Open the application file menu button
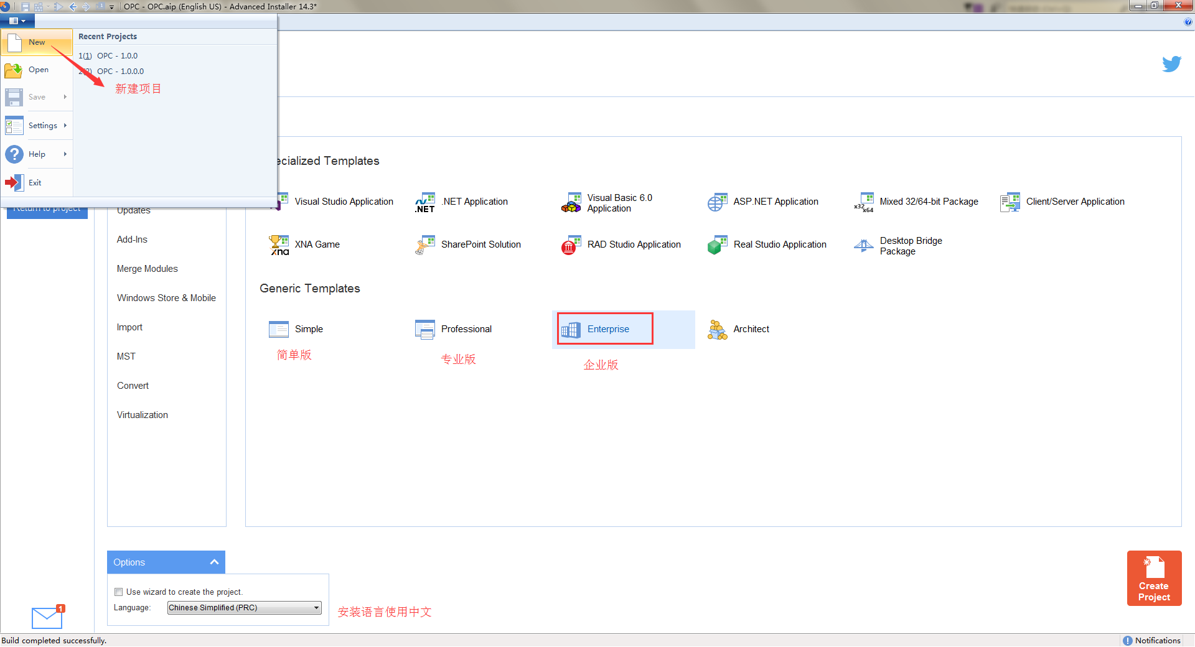 (x=17, y=21)
